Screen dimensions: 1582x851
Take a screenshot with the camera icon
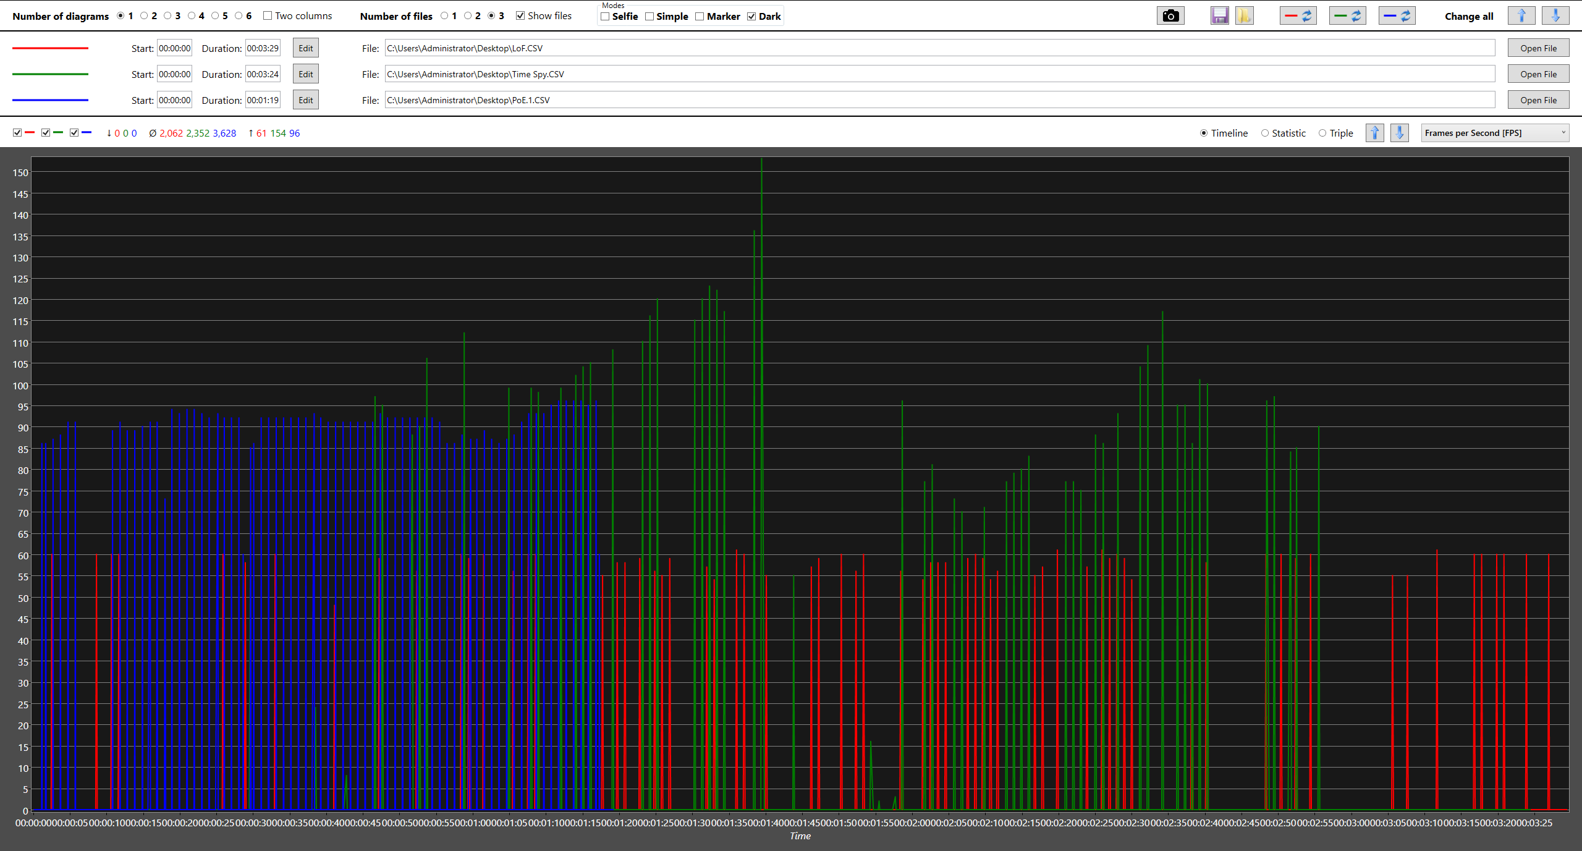pos(1170,16)
